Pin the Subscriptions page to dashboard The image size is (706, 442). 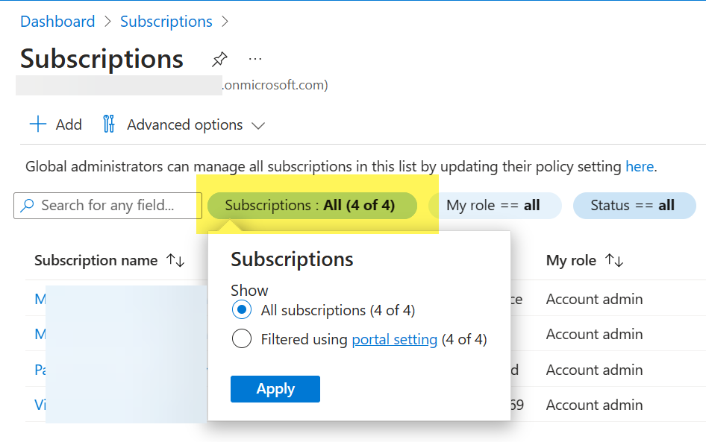(219, 59)
